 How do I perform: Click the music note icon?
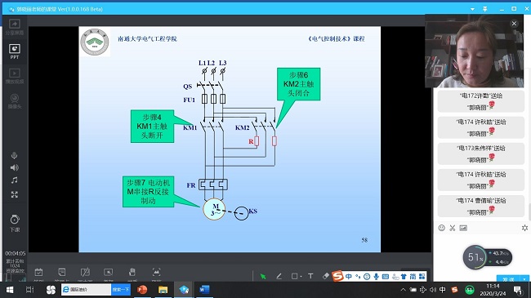click(14, 180)
